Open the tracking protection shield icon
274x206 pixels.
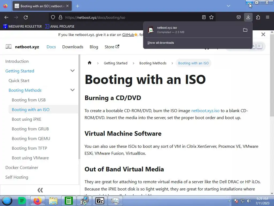point(53,17)
